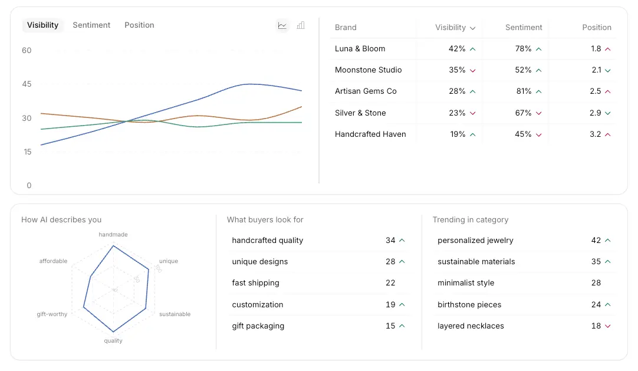Viewport: 638px width, 371px height.
Task: Open the Luna & Bloom brand row
Action: coord(360,49)
